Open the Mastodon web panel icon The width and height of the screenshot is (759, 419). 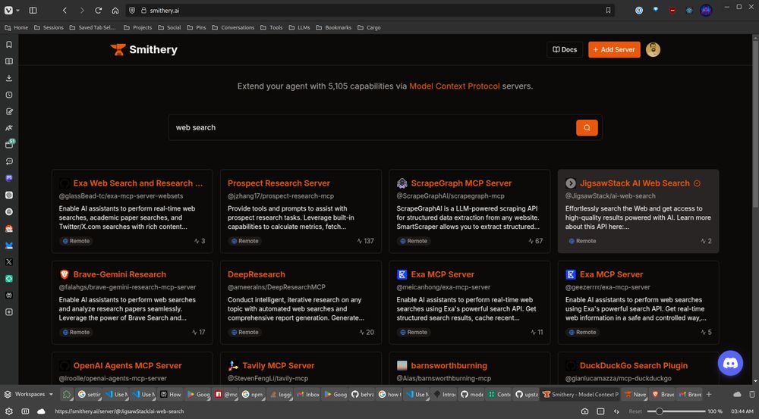coord(8,178)
